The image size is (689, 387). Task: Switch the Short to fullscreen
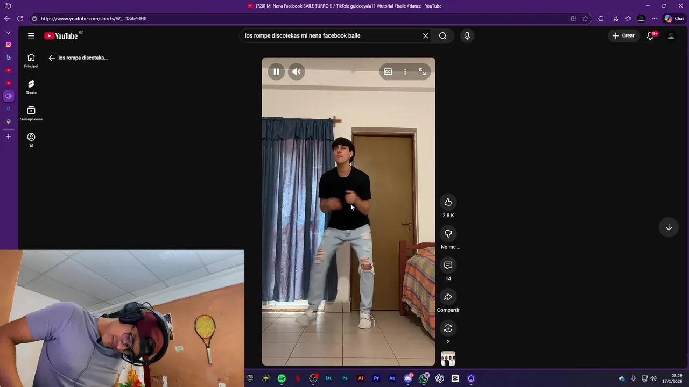point(423,71)
